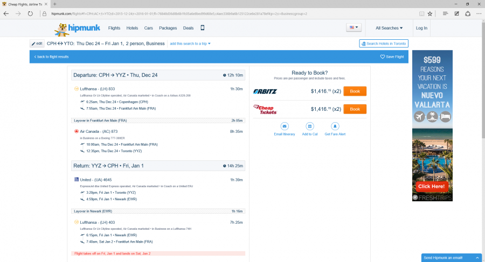Viewport: 485px width, 262px height.
Task: Open the Deals menu item
Action: pos(189,28)
